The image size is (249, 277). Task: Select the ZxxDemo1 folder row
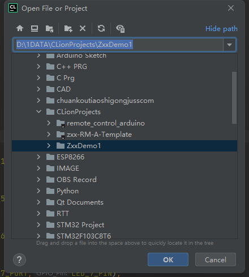(x=124, y=146)
